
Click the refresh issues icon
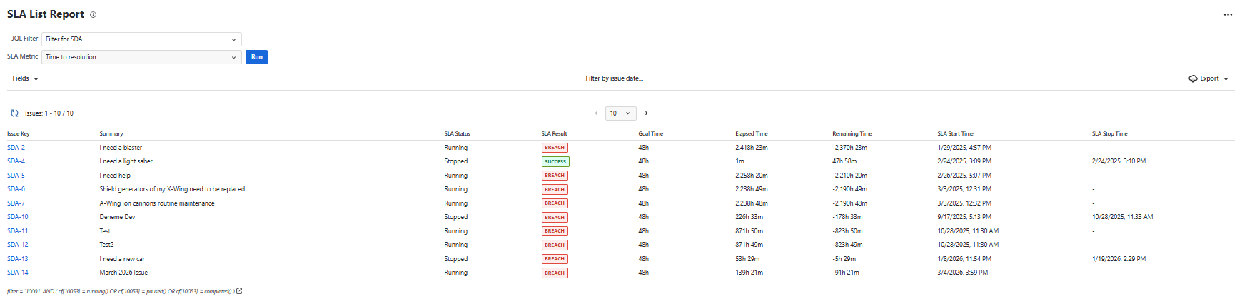14,113
